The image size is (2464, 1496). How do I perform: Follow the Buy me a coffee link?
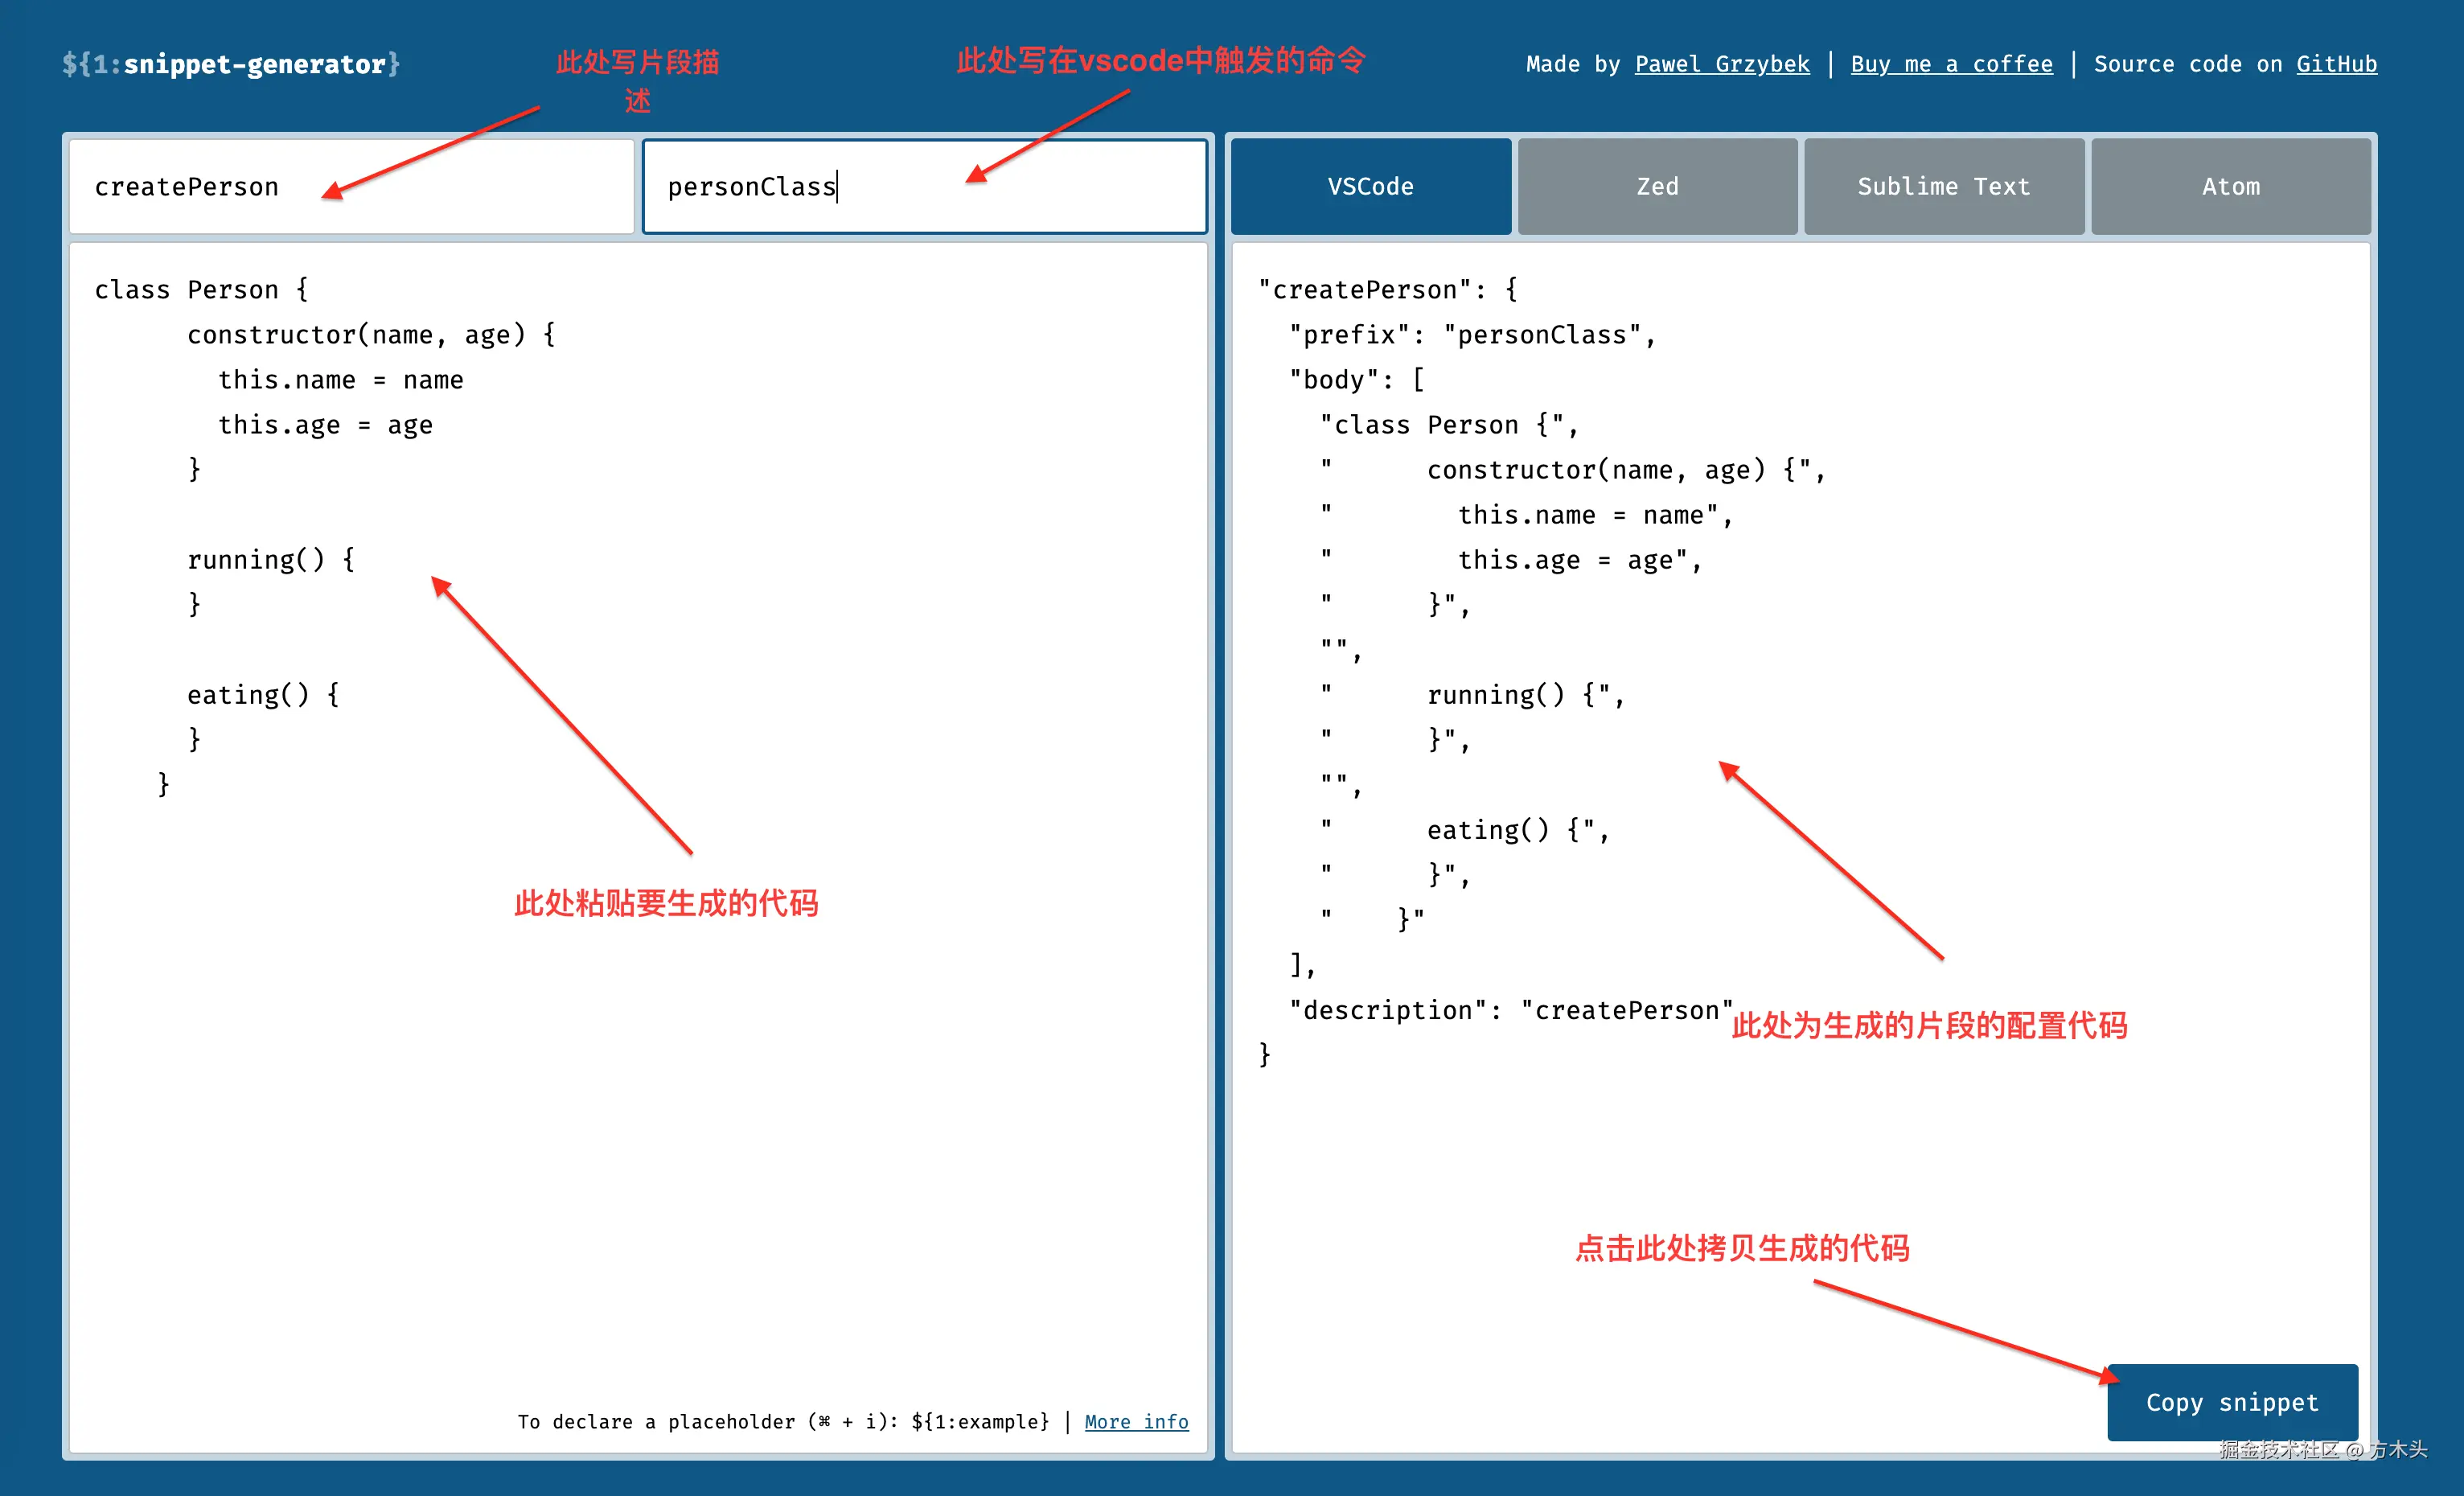point(1950,64)
